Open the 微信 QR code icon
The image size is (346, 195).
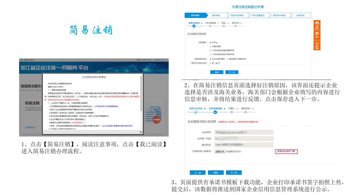pos(317,35)
